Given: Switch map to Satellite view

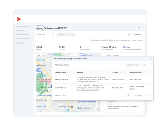Looking at the screenshot, I should [43, 55].
